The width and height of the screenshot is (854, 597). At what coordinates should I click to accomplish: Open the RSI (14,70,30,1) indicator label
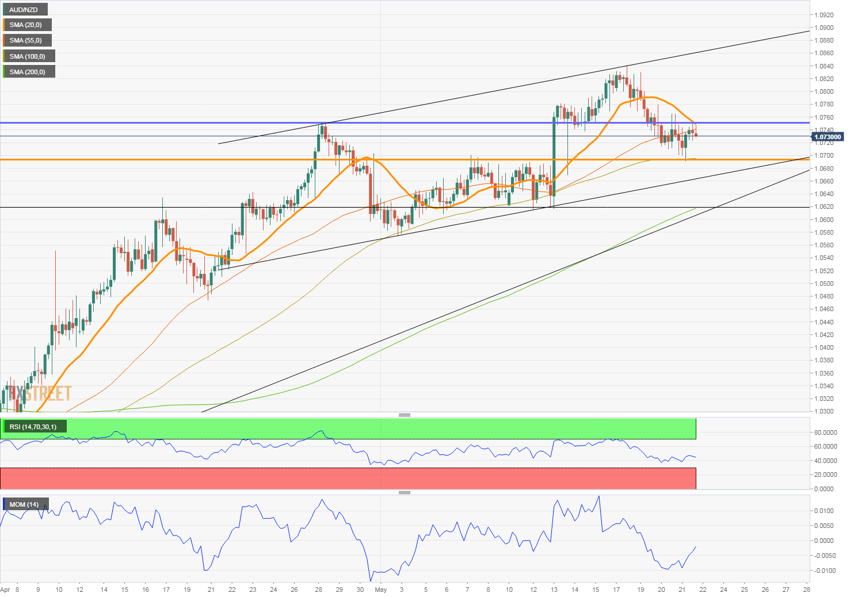34,426
